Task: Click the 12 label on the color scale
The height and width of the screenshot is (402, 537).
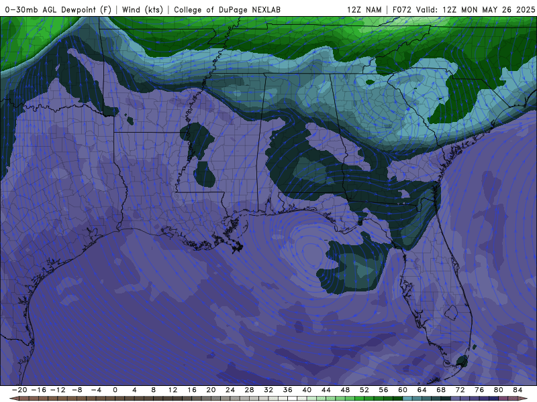Action: point(173,390)
